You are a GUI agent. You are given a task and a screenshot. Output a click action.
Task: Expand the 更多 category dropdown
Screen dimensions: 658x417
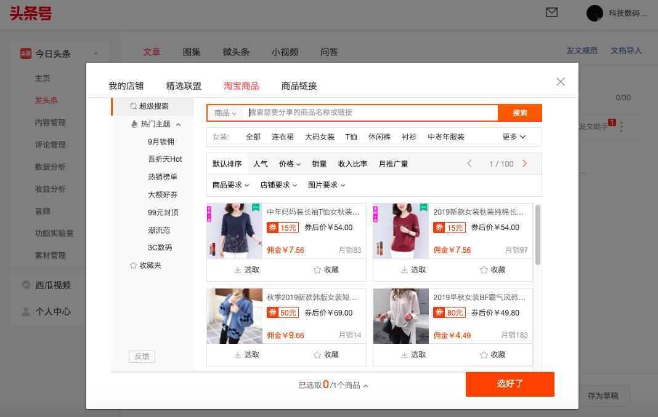[x=513, y=137]
